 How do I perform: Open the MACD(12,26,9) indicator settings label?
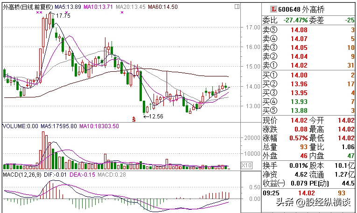coord(22,175)
